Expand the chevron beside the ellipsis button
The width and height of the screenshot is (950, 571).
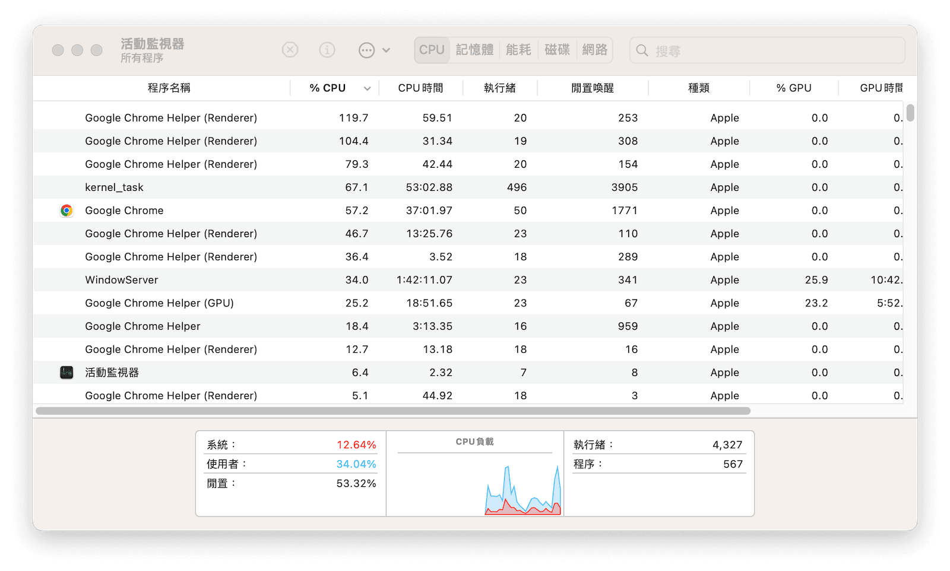pyautogui.click(x=387, y=50)
